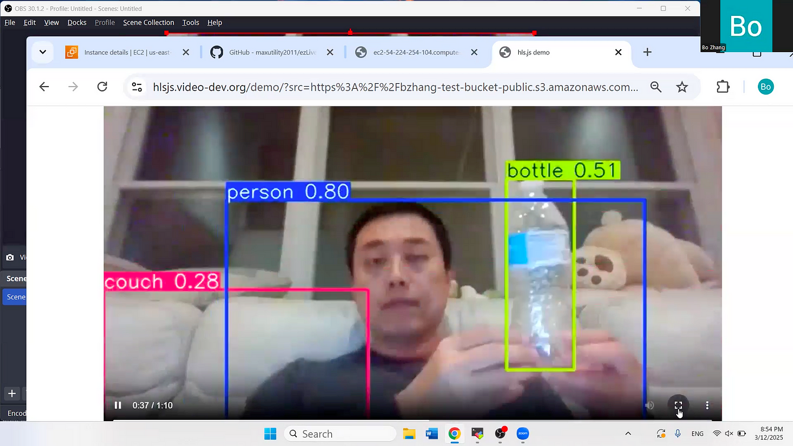Open the zoom magnifier icon in address bar

(656, 87)
